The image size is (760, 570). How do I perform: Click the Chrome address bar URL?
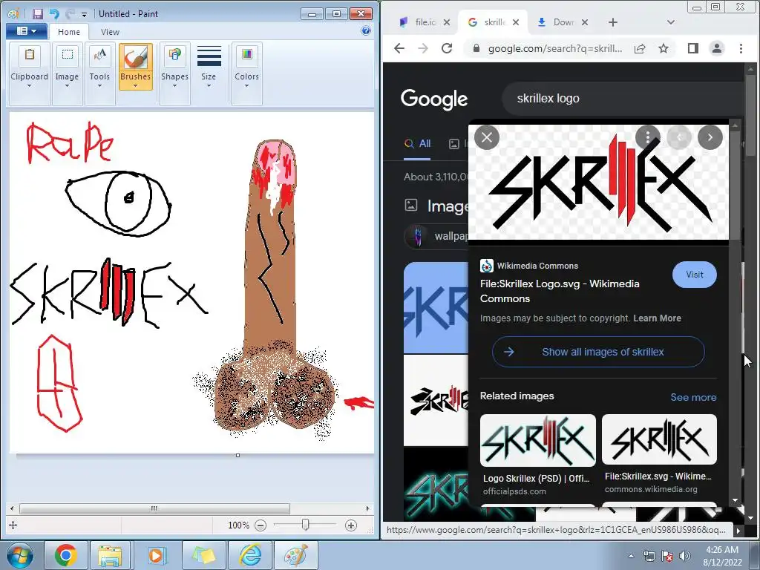click(555, 48)
